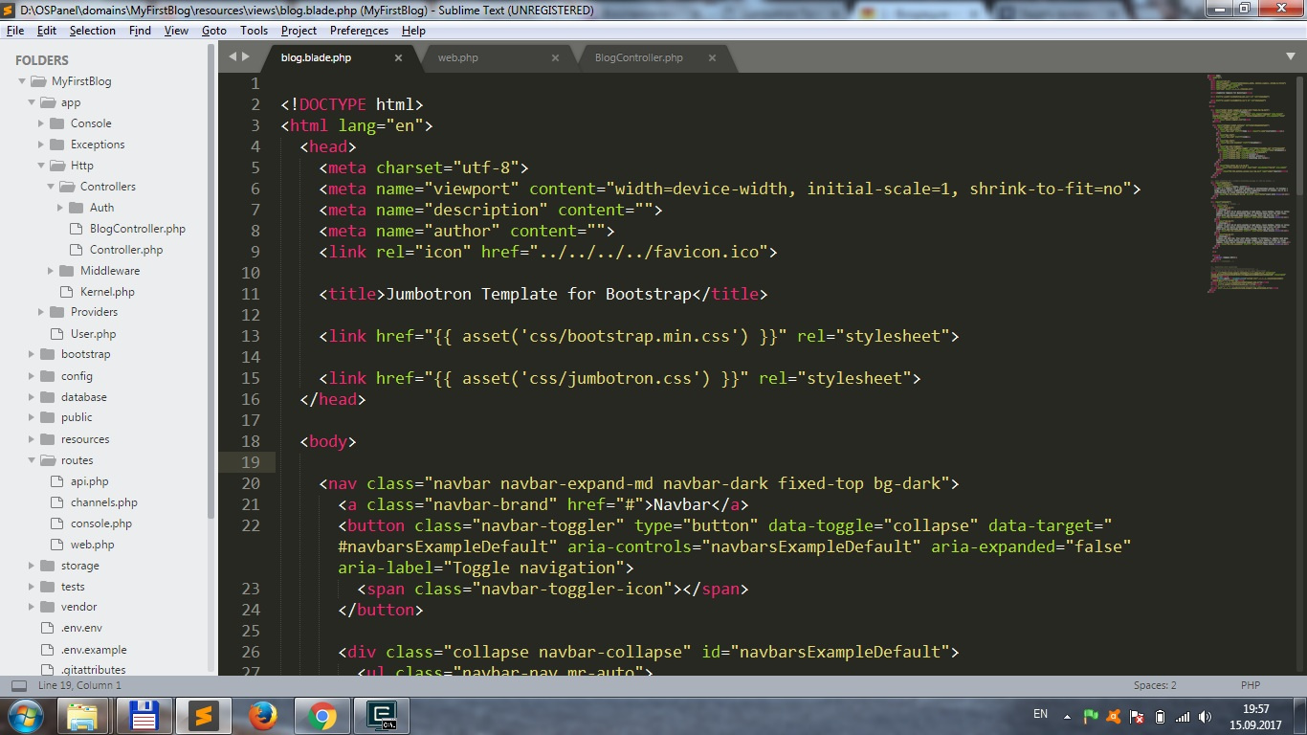Expand the bootstrap folder
The image size is (1307, 735).
click(32, 354)
